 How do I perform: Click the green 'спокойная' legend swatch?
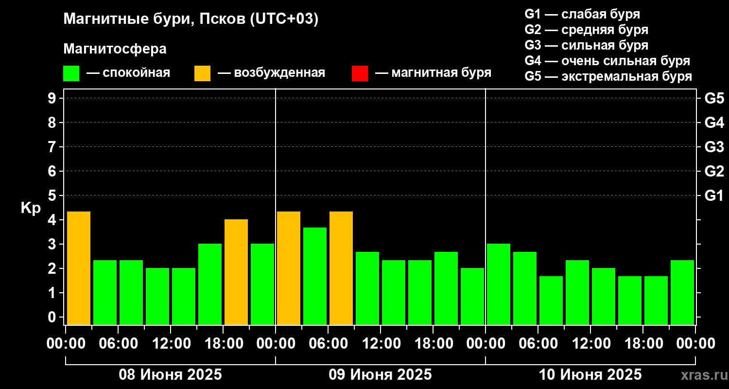tap(71, 73)
